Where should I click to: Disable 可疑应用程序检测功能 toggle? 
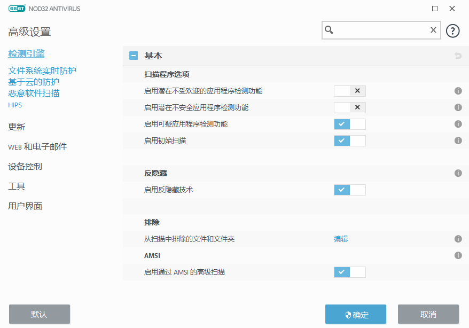tap(350, 124)
